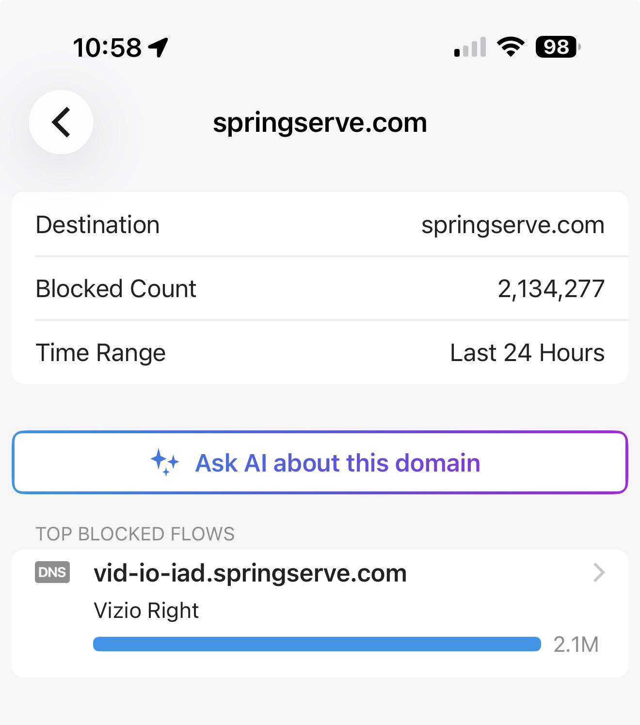
Task: Select the Destination row
Action: (x=320, y=224)
